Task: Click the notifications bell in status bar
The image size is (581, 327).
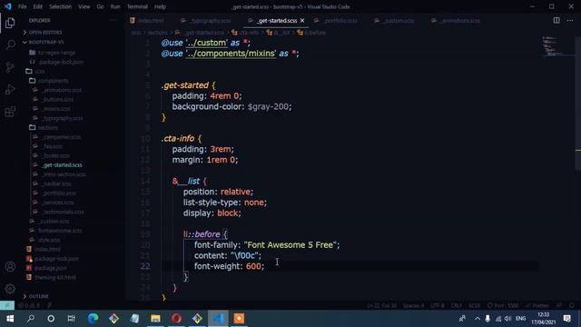Action: (572, 305)
